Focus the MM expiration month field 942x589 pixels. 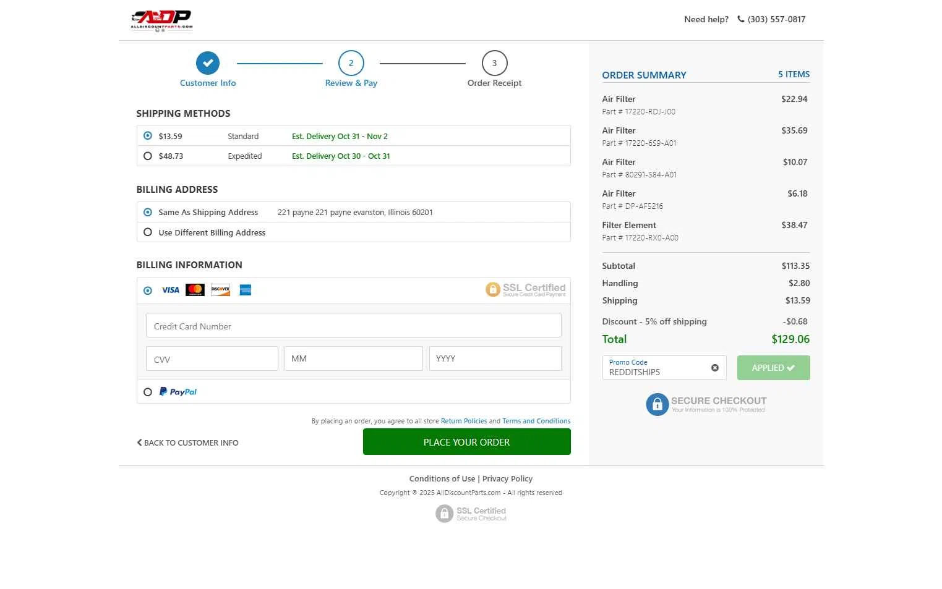click(354, 358)
